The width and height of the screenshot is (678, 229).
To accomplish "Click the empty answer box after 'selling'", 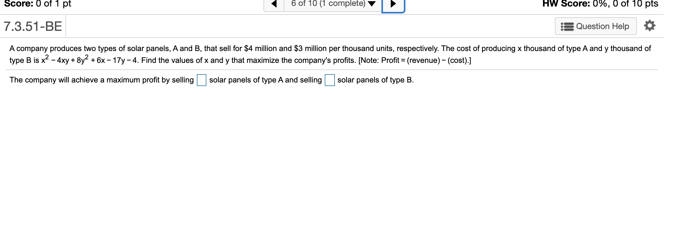I will (x=201, y=80).
